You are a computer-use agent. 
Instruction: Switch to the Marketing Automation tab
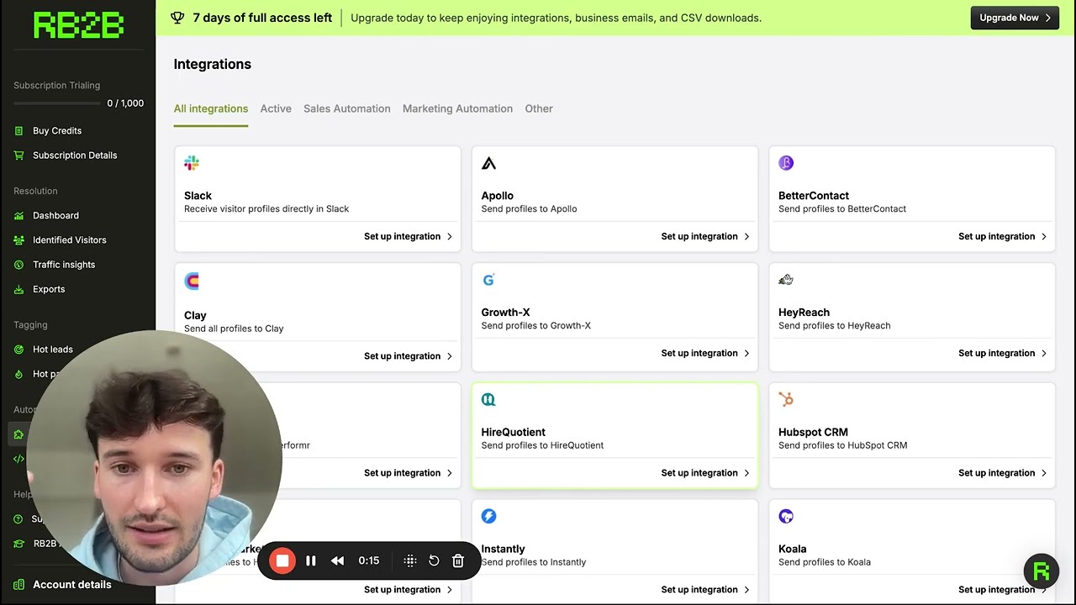pyautogui.click(x=457, y=109)
